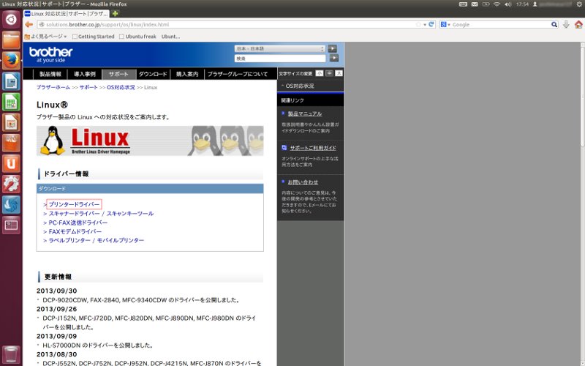Viewport: 585px width, 366px height.
Task: Launch LibreOffice Calc from the dock
Action: (11, 102)
